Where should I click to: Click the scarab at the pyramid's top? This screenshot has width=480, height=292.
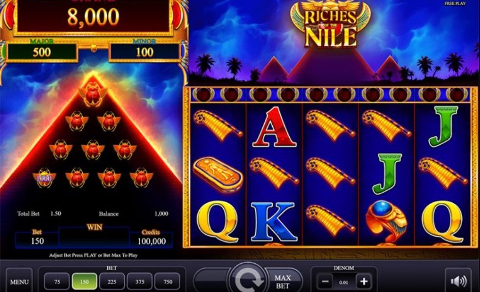coord(93,93)
